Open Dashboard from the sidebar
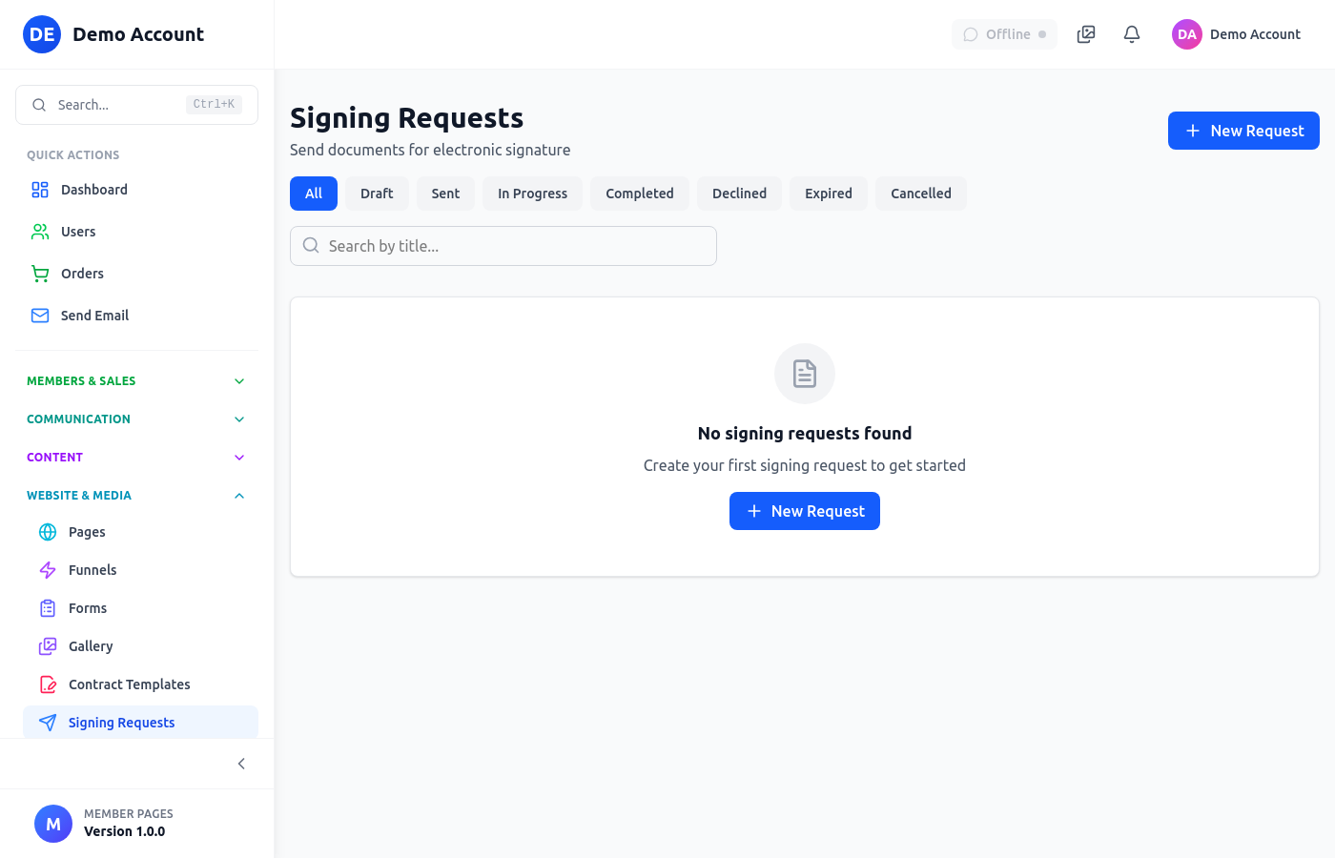Image resolution: width=1335 pixels, height=858 pixels. point(93,190)
